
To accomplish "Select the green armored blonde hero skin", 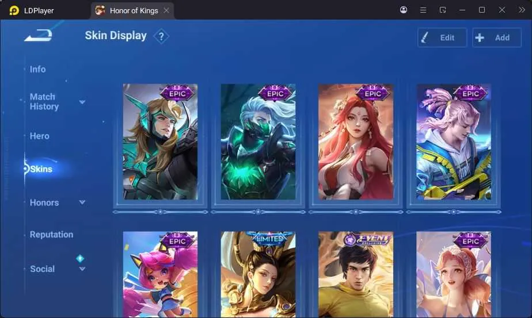I will pos(160,141).
